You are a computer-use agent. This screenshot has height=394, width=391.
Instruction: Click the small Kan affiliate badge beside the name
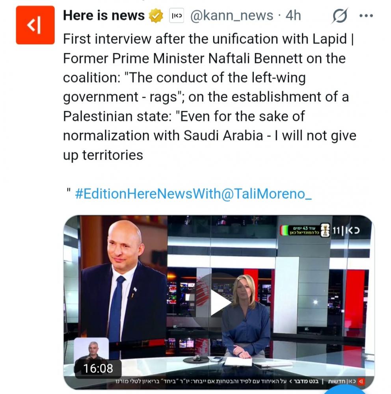(x=177, y=16)
